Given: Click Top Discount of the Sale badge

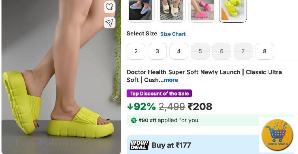Looking at the screenshot, I should (159, 94).
